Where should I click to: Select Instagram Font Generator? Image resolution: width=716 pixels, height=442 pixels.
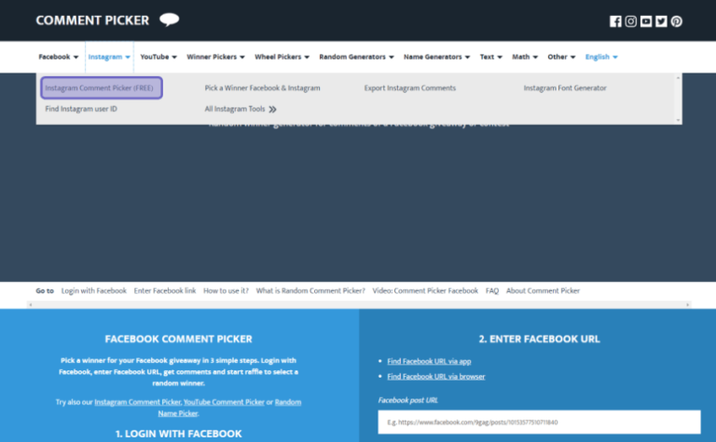click(x=565, y=88)
